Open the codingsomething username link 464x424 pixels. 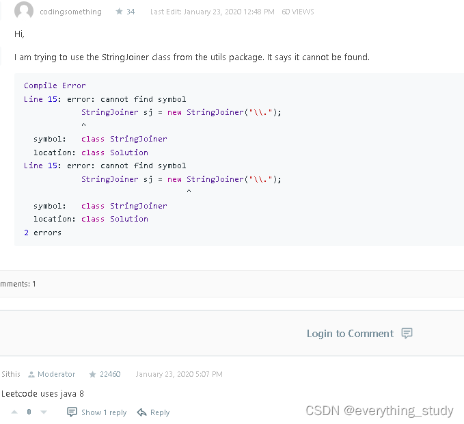[x=70, y=12]
